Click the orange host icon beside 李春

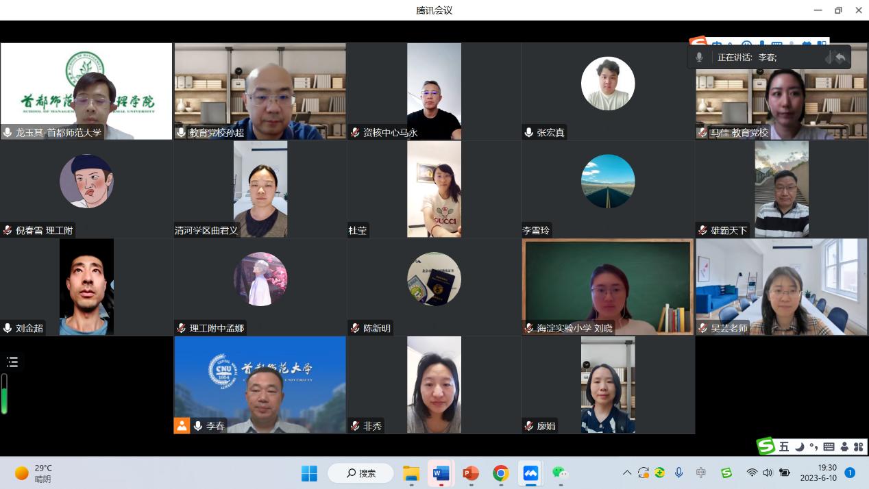tap(182, 425)
